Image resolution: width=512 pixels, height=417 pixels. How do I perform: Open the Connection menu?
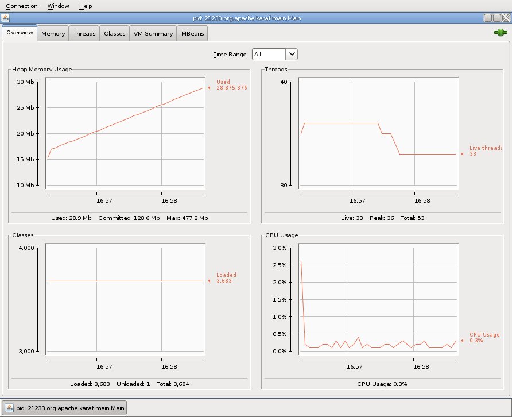click(x=22, y=6)
